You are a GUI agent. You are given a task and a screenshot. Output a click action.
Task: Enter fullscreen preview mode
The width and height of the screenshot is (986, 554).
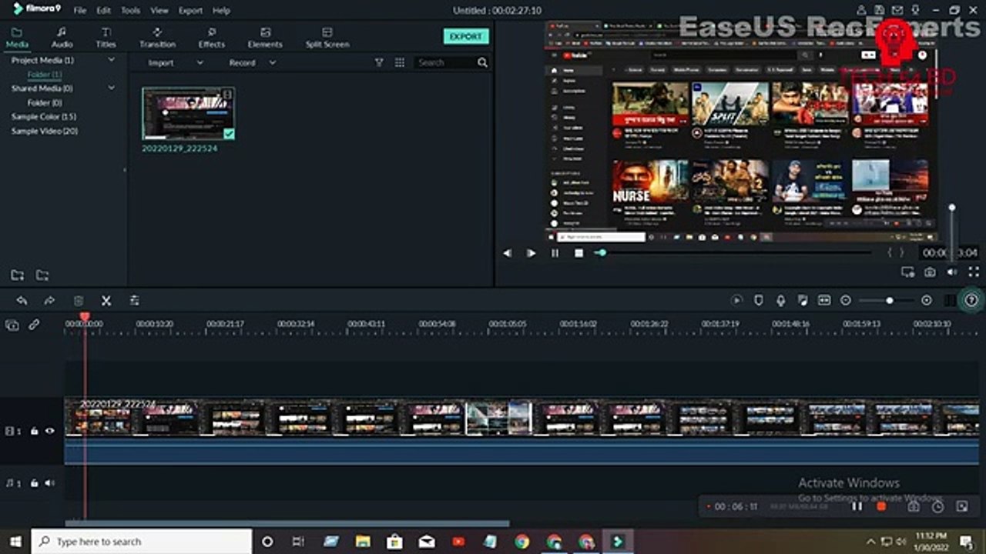coord(974,272)
